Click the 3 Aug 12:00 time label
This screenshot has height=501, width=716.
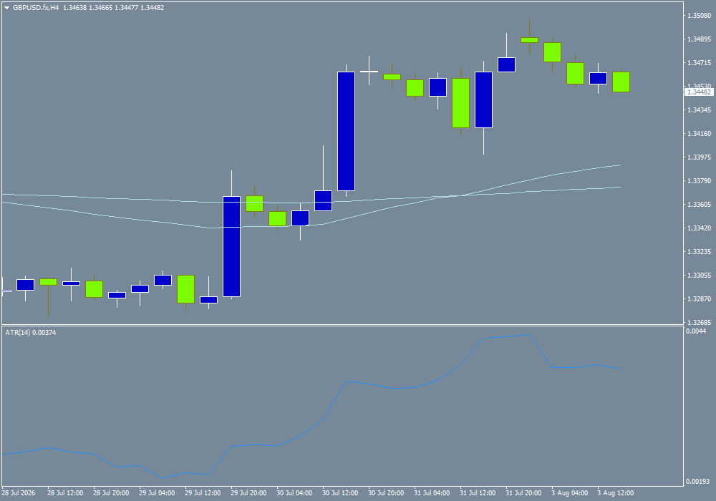click(616, 493)
